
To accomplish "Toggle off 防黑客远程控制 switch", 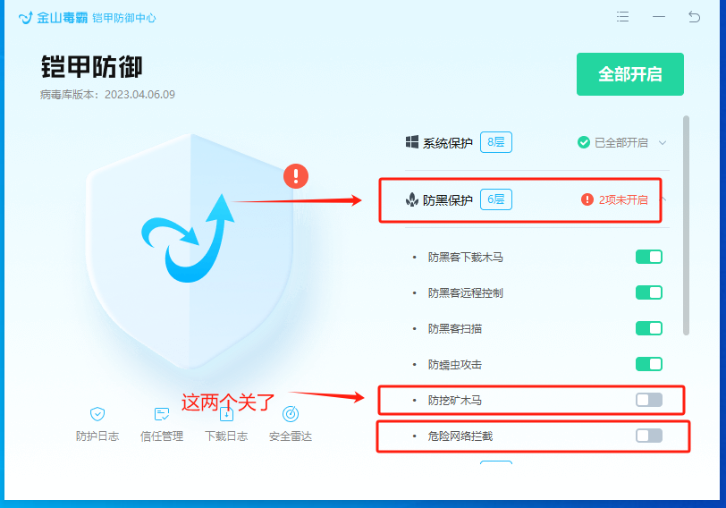I will pos(648,292).
